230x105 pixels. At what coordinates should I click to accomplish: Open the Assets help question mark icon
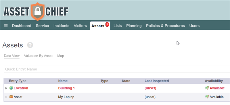click(30, 45)
